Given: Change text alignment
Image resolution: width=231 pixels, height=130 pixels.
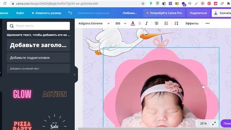Looking at the screenshot, I should [156, 23].
